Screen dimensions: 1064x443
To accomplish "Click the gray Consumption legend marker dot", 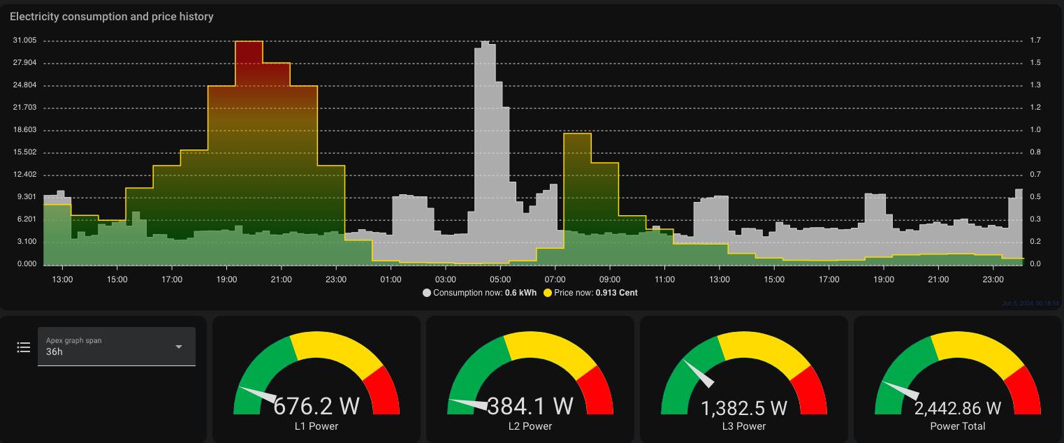I will tap(427, 293).
